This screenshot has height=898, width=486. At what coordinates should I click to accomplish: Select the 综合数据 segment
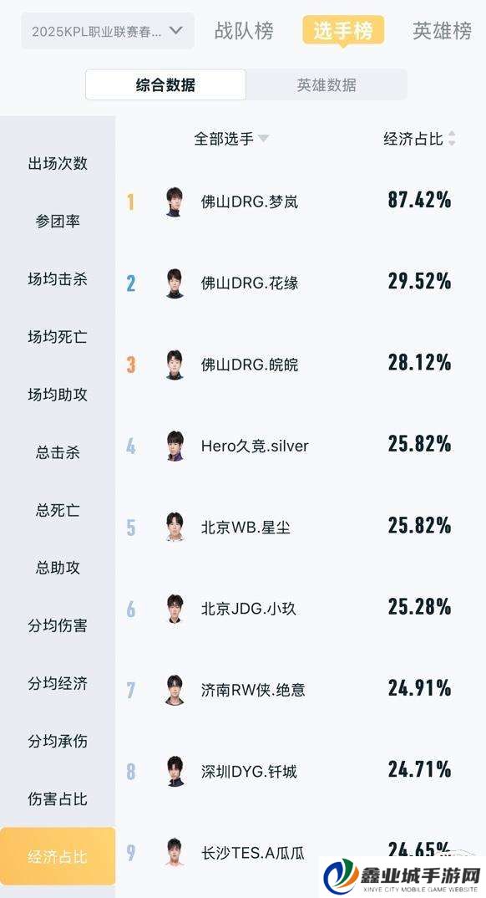coord(166,85)
